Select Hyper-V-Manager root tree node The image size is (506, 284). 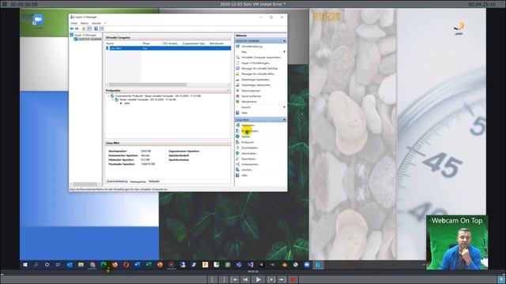85,35
